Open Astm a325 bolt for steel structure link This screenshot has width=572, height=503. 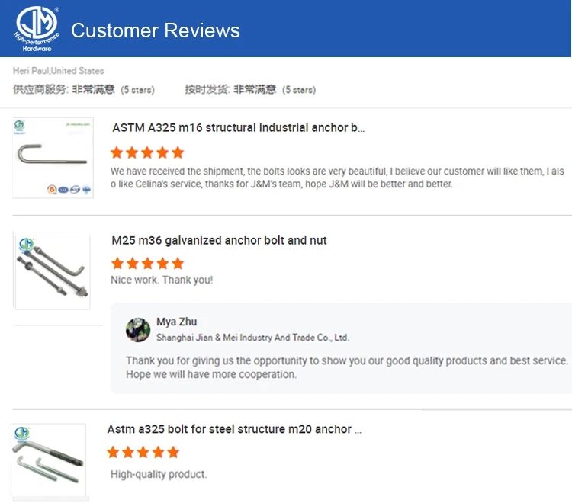234,430
